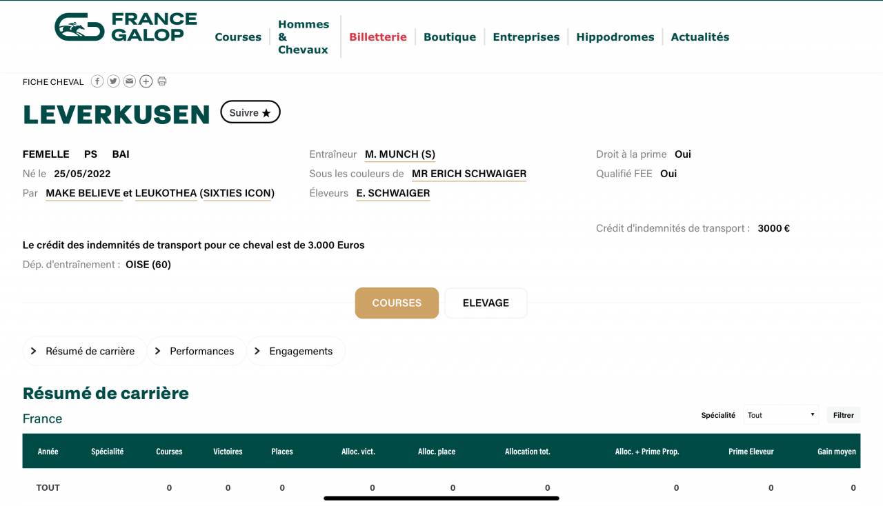Open owner MR ERICH SCHWAIGER link
This screenshot has width=883, height=506.
469,174
